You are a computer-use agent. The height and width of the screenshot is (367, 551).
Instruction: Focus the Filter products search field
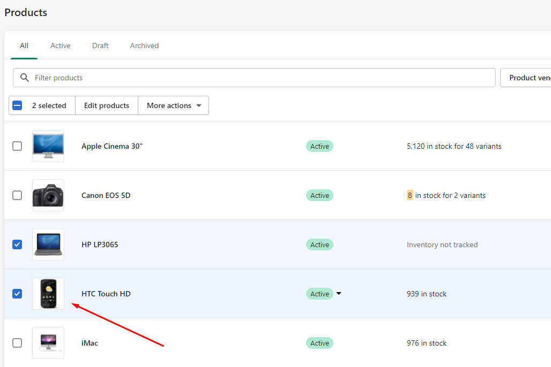(x=255, y=78)
